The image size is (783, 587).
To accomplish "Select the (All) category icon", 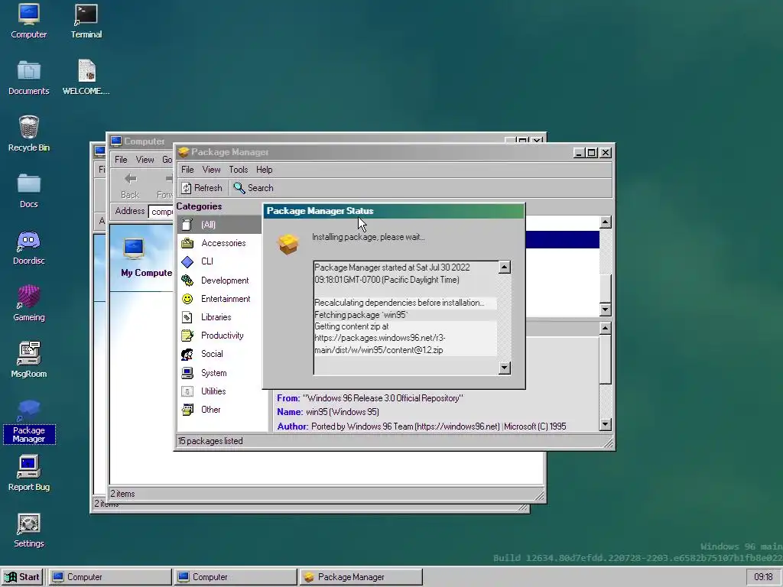I will (x=187, y=225).
